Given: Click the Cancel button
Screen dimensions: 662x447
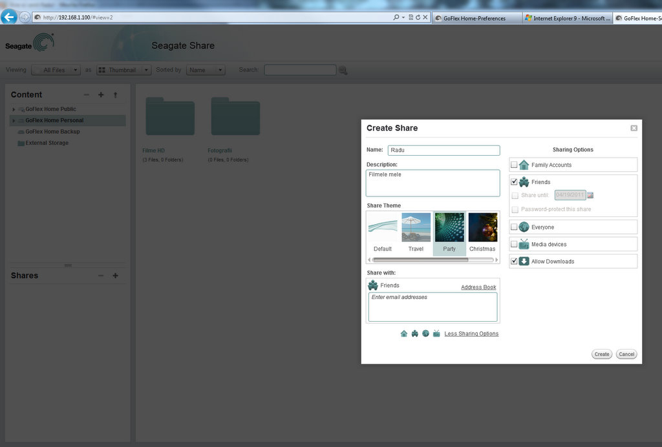Looking at the screenshot, I should (626, 354).
